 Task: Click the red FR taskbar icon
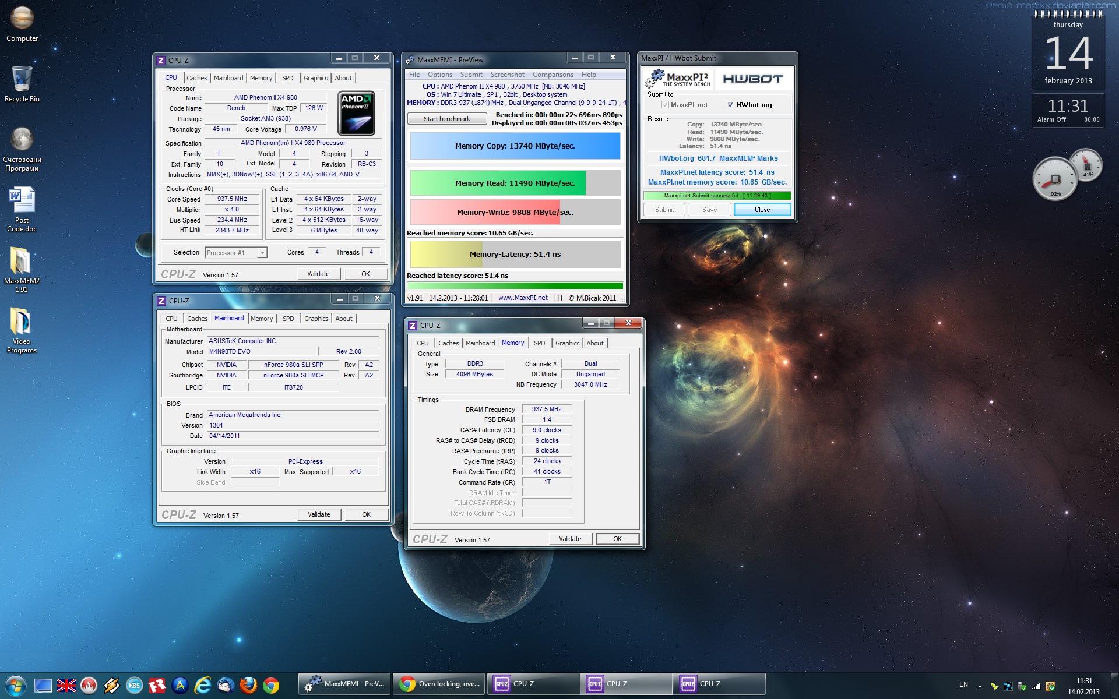(157, 686)
